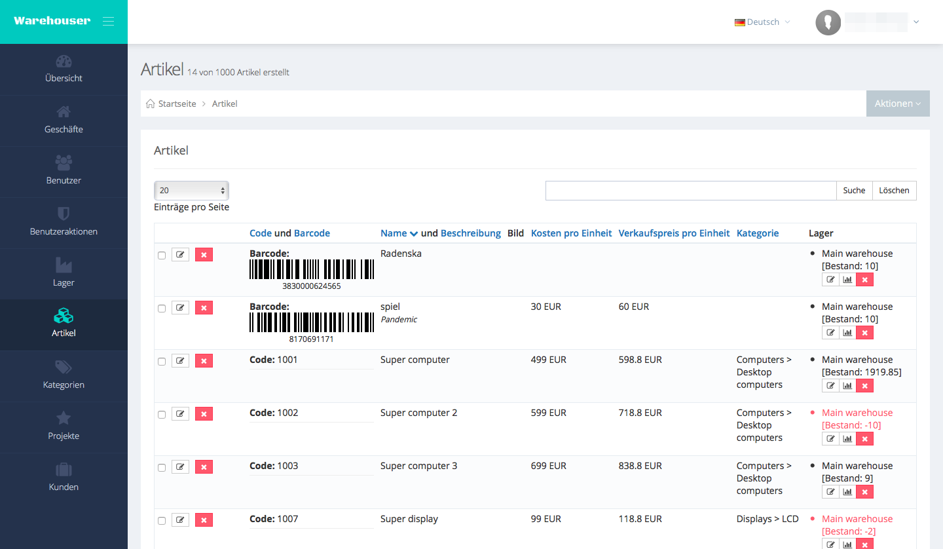
Task: Open Kategorien from the sidebar
Action: (x=64, y=375)
